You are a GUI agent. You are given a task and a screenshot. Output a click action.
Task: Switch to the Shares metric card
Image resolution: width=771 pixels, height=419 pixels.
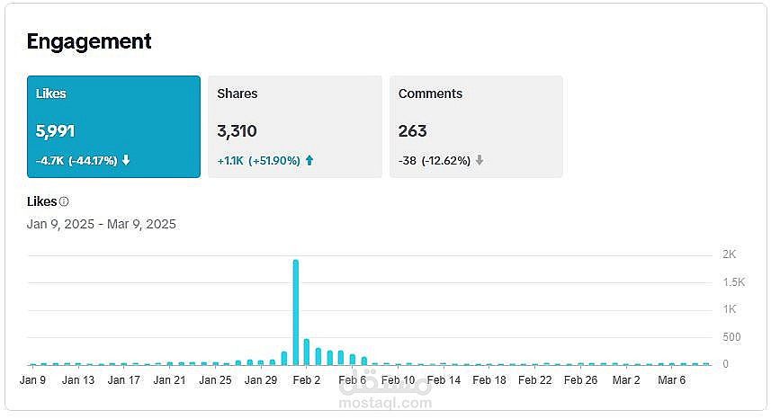coord(294,126)
